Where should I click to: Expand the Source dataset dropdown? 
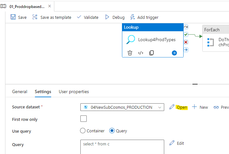(x=159, y=107)
